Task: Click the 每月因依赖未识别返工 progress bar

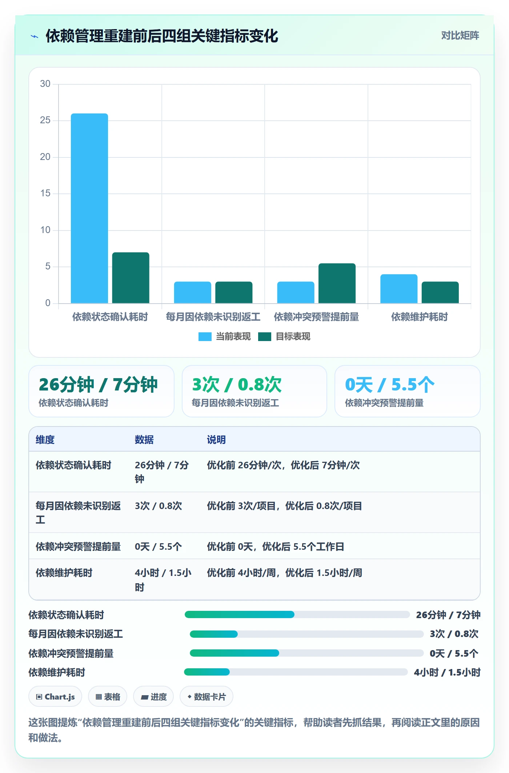Action: coord(307,634)
